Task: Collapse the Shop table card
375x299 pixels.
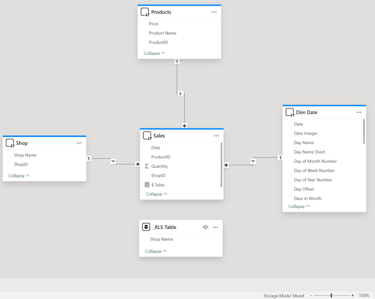Action: coord(19,176)
